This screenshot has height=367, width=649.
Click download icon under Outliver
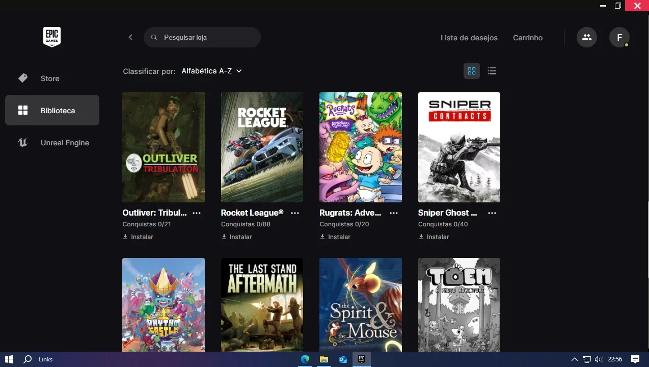pyautogui.click(x=125, y=237)
